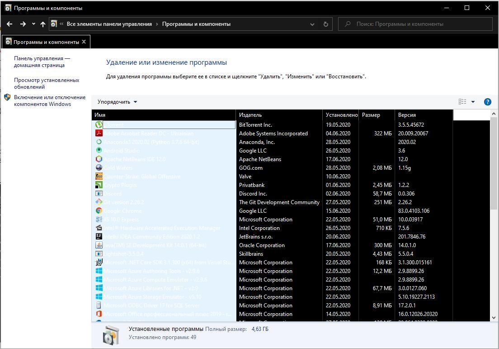The image size is (499, 349).
Task: Select the Git version 2.26.2 icon
Action: 99,202
